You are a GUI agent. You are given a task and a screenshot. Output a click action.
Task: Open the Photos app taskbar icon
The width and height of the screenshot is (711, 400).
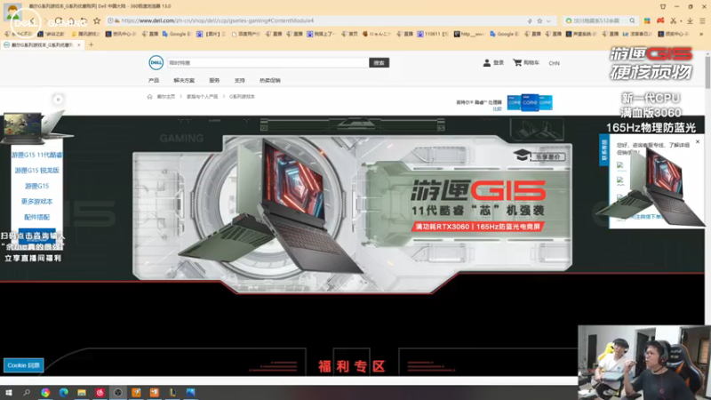[190, 392]
